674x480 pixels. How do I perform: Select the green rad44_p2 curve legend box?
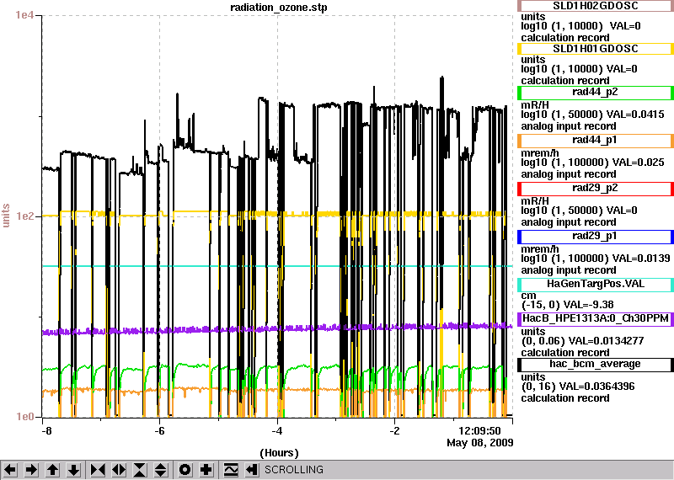[596, 93]
